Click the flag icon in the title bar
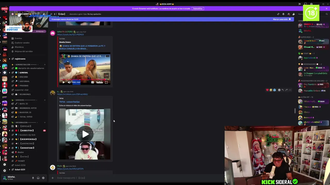The image size is (330, 185). 300,4
